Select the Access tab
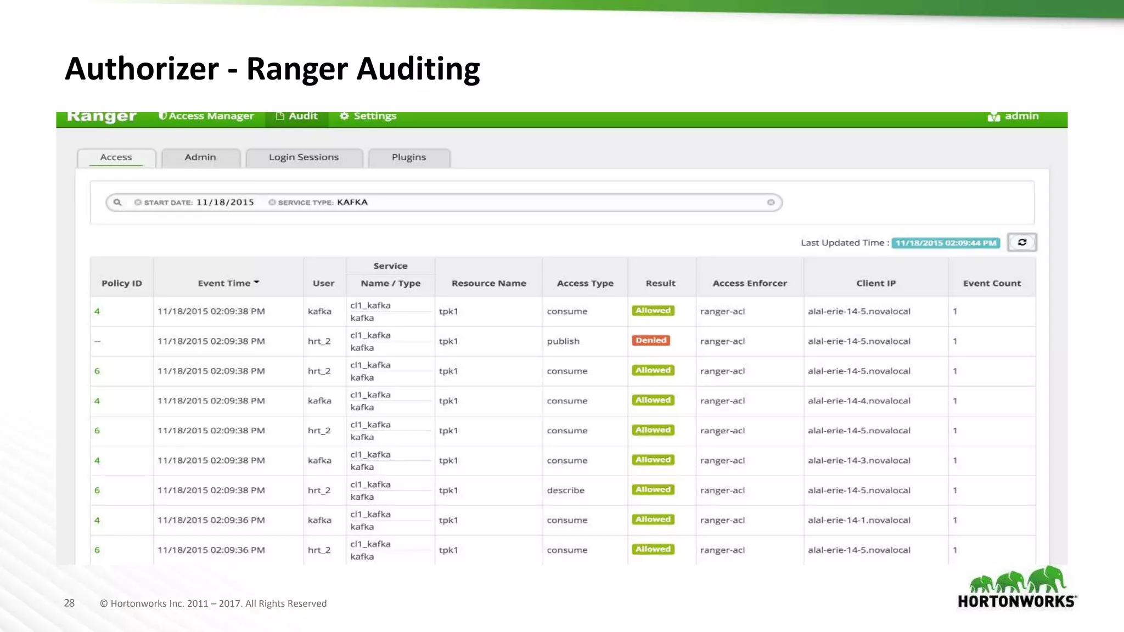Screen dimensions: 1124x632 point(116,157)
